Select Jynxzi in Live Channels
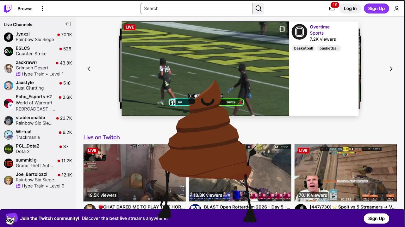 point(38,37)
